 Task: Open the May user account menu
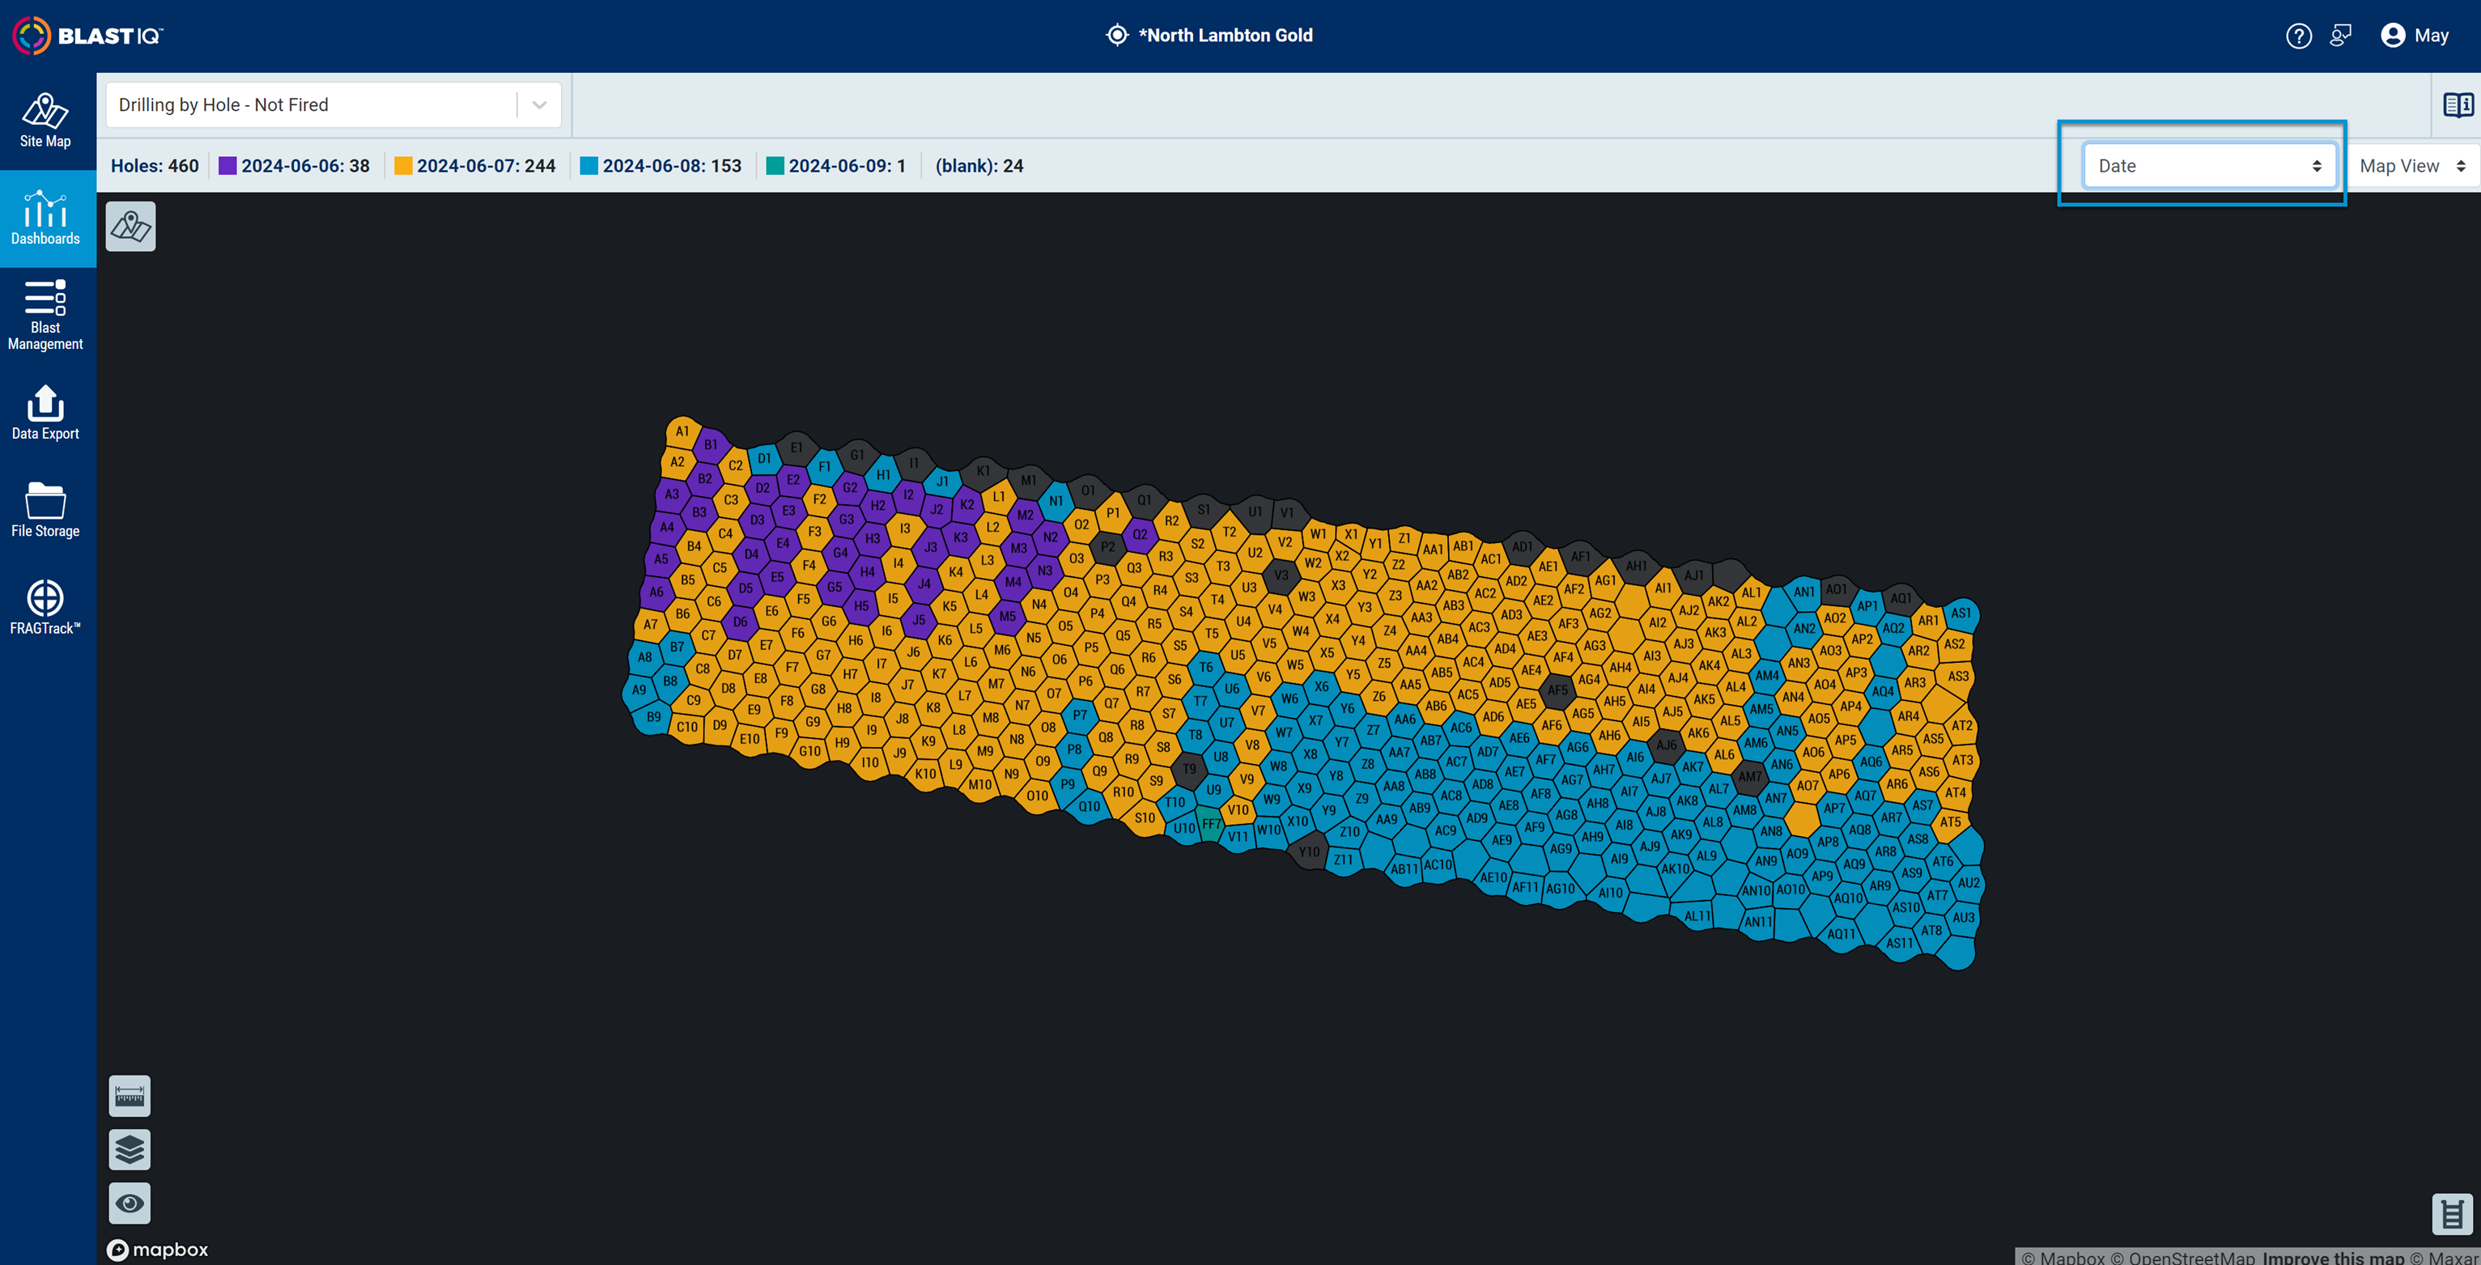(x=2415, y=36)
